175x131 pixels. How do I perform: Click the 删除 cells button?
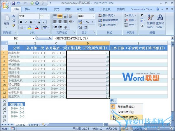point(130,20)
